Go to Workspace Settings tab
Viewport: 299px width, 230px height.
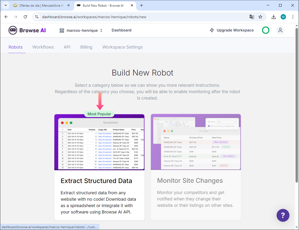[122, 47]
